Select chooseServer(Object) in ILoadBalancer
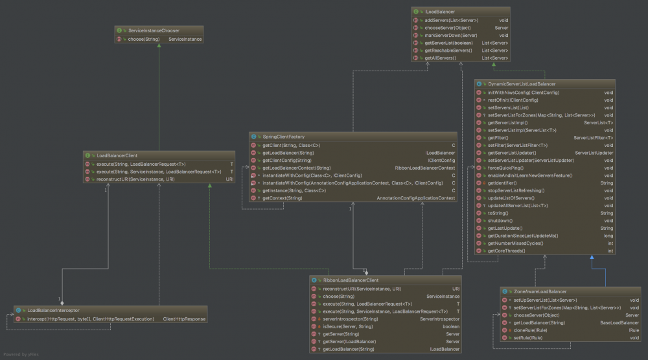The height and width of the screenshot is (360, 648). 460,28
